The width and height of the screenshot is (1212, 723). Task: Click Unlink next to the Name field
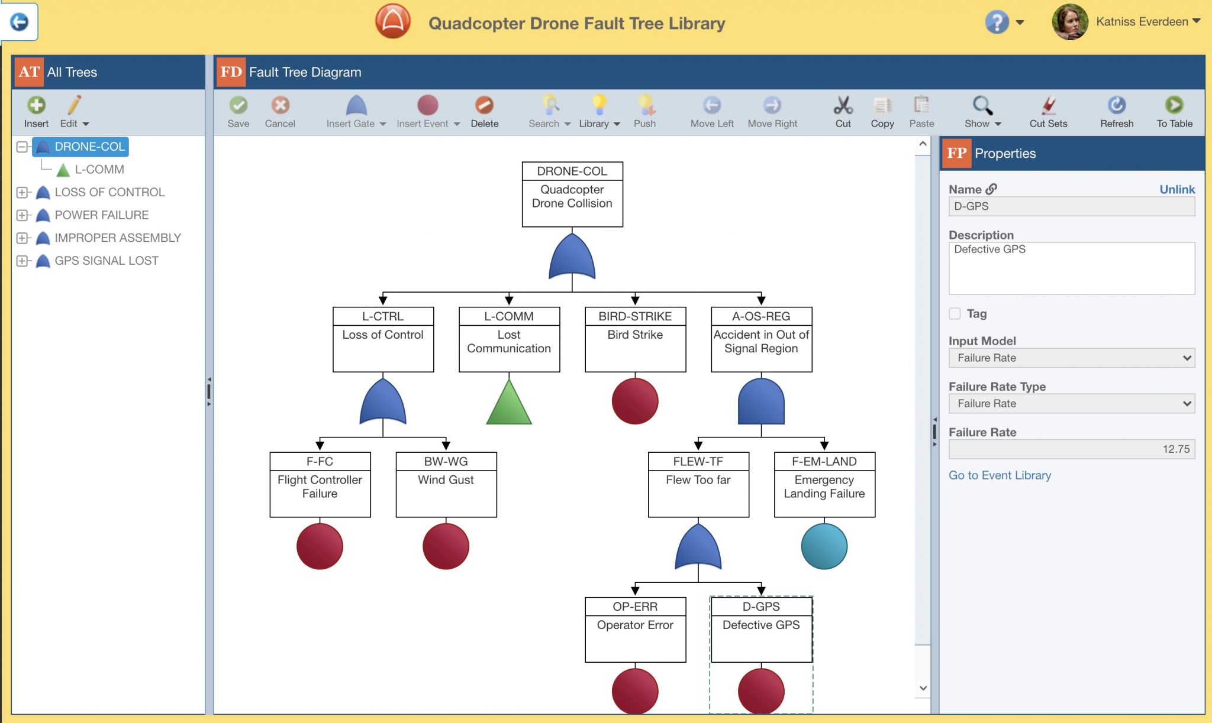coord(1178,189)
